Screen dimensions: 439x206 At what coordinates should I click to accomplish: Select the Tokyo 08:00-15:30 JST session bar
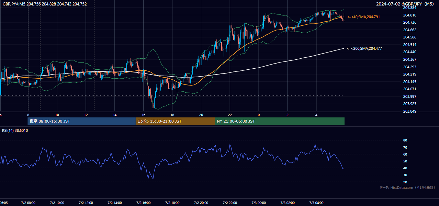[x=82, y=121]
